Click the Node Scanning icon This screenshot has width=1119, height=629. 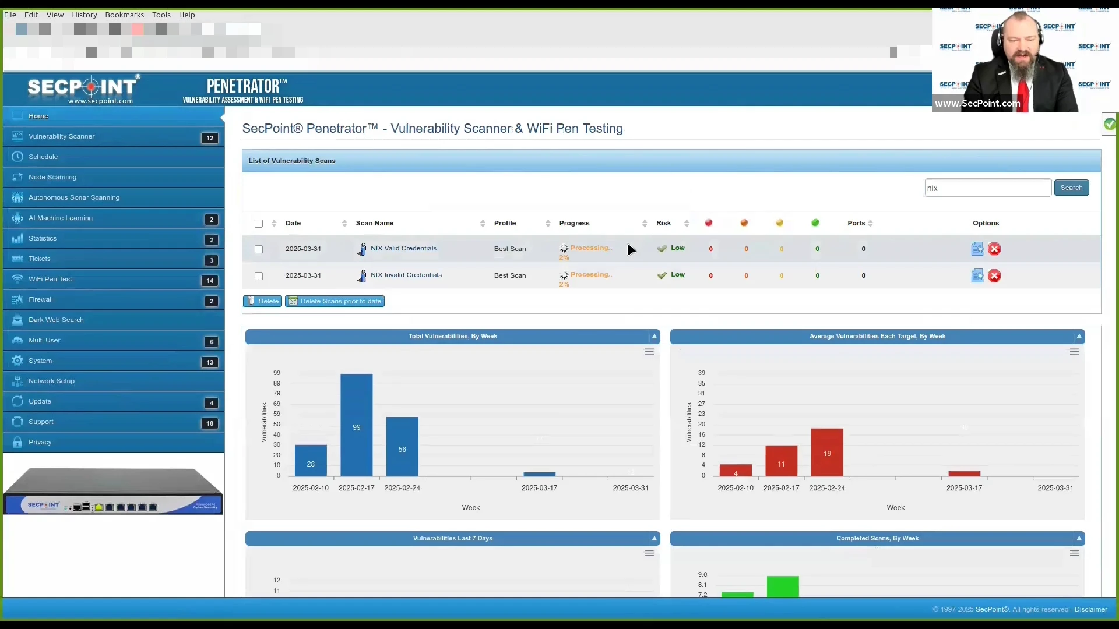coord(17,177)
